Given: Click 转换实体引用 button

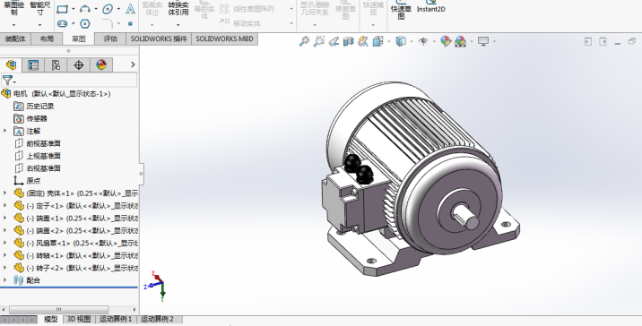Looking at the screenshot, I should 178,8.
